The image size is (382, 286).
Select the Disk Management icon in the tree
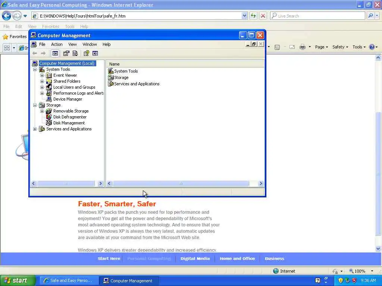pos(49,123)
